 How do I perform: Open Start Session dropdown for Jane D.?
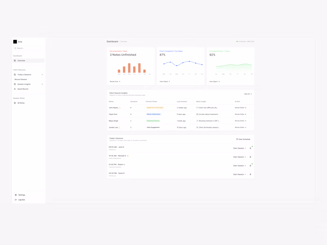(240, 148)
